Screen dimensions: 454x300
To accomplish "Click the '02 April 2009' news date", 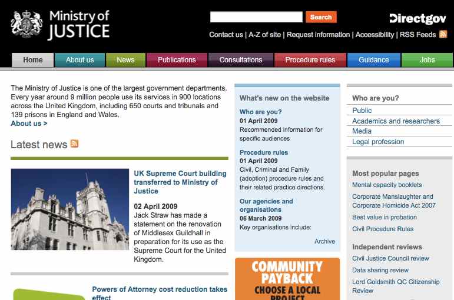I will pyautogui.click(x=155, y=206).
